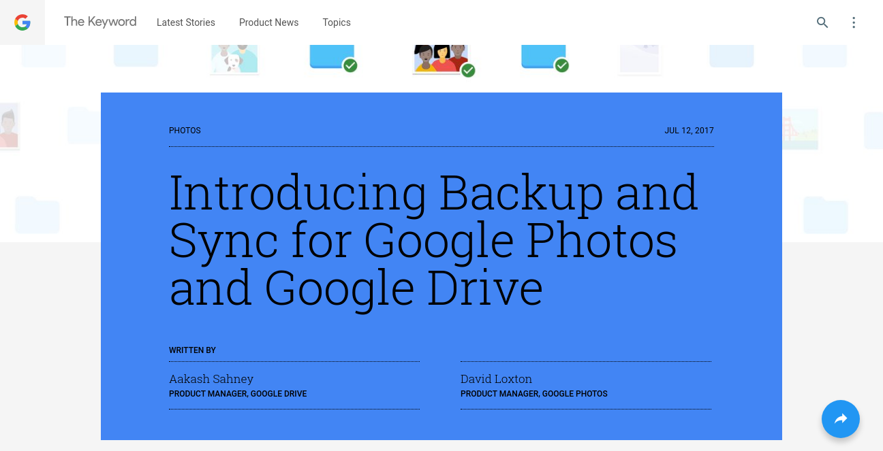Click Product Manager, Google Photos title
Viewport: 883px width, 451px height.
533,394
